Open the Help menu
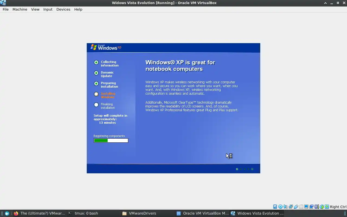The image size is (347, 217). [x=78, y=9]
